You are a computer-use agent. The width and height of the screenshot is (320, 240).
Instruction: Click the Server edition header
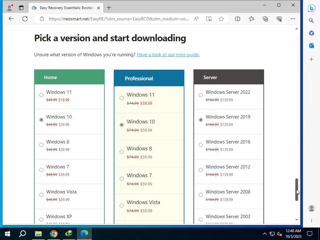[229, 77]
